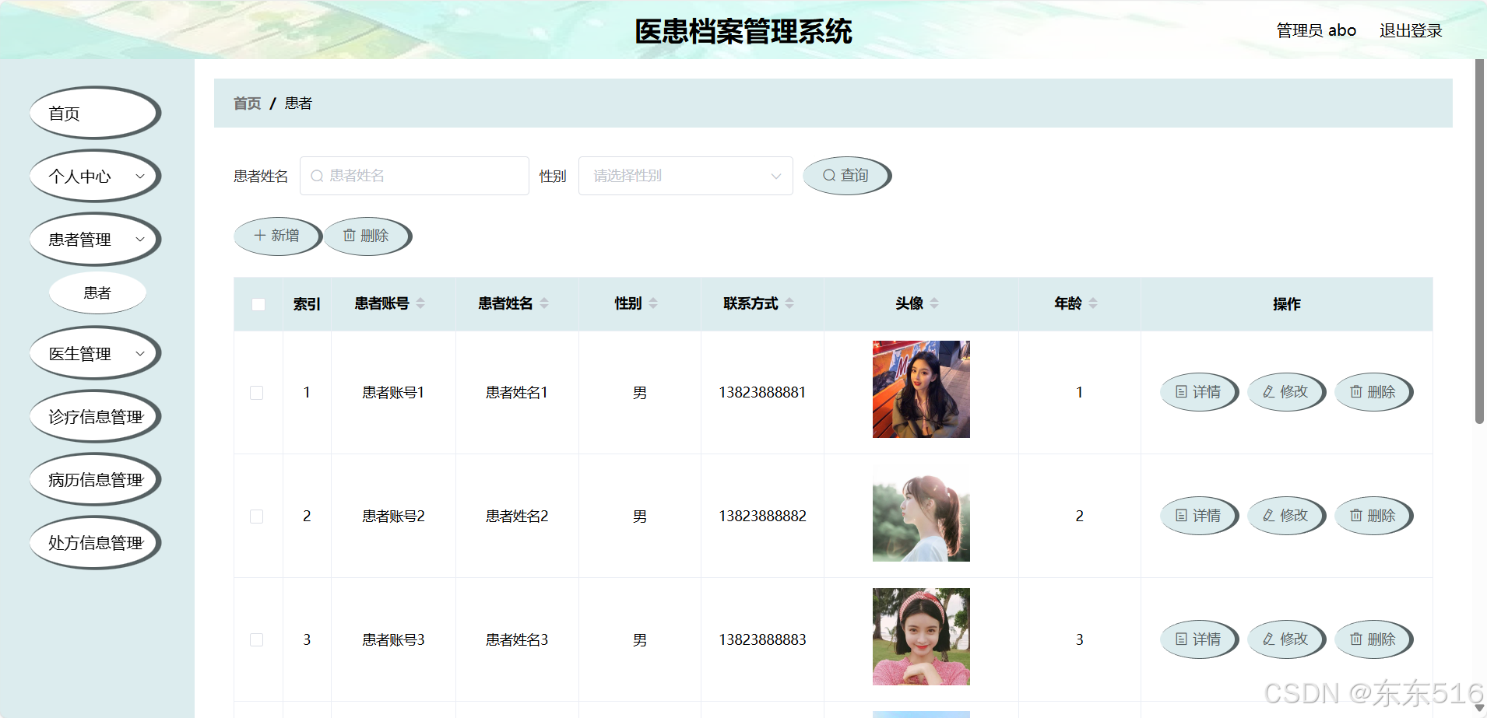The width and height of the screenshot is (1487, 718).
Task: Open 详情 for 患者账号3 row
Action: point(1199,639)
